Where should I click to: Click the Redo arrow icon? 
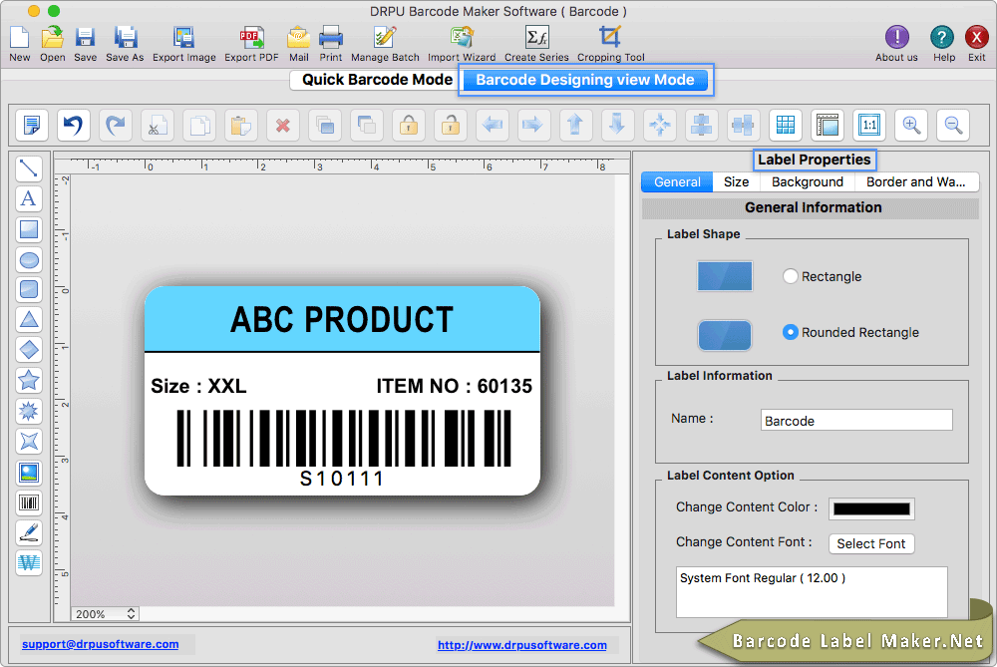point(115,125)
